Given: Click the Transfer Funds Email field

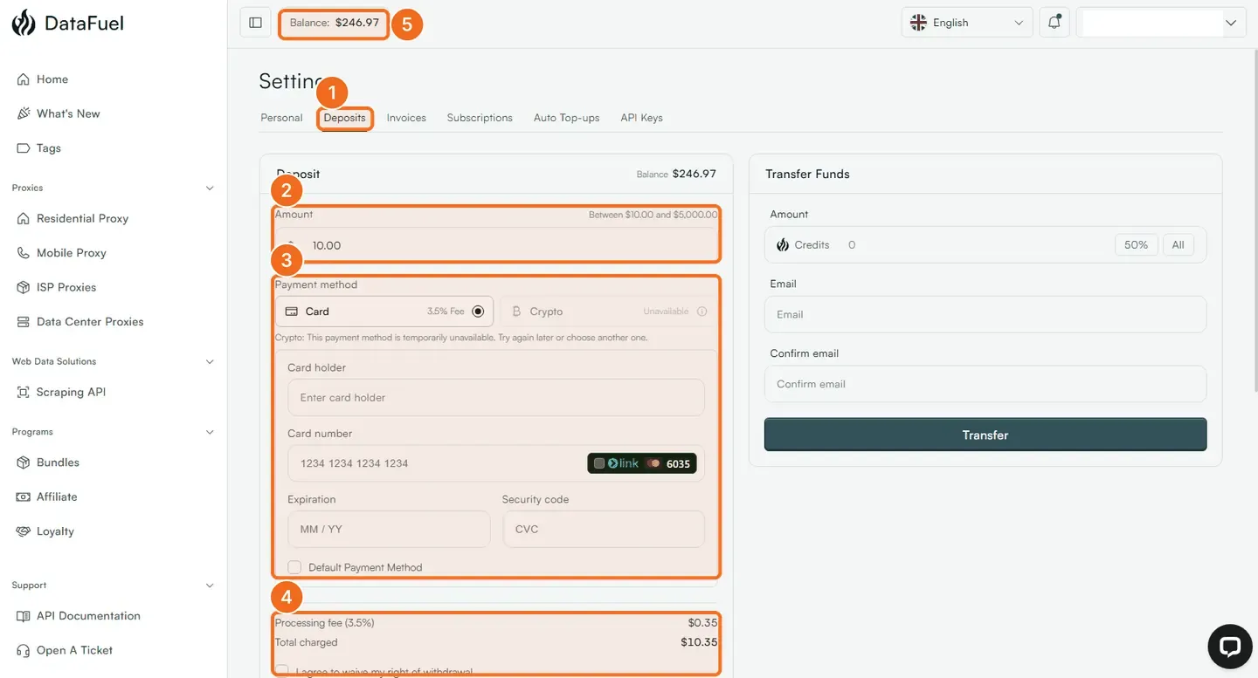Looking at the screenshot, I should 985,314.
